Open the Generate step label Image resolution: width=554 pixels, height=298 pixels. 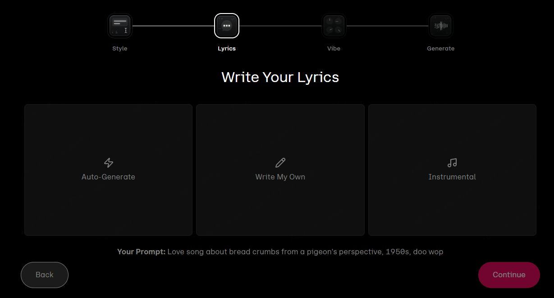pos(440,49)
